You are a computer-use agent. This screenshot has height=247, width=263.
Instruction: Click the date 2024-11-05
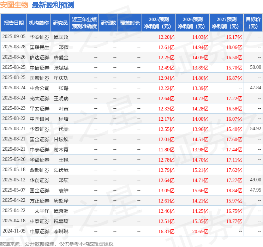[x=14, y=231]
